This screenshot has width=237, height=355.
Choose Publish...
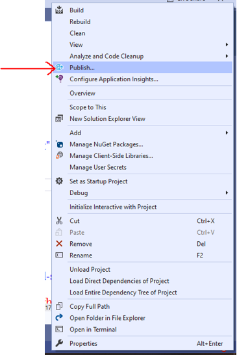[x=142, y=67]
